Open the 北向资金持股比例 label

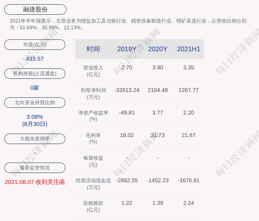(35, 103)
